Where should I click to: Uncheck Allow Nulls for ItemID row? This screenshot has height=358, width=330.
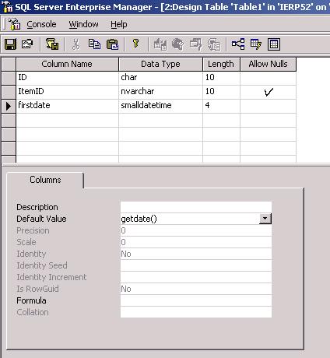(x=268, y=92)
